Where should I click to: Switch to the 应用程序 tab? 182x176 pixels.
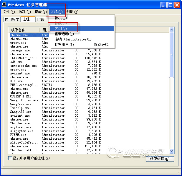12,19
